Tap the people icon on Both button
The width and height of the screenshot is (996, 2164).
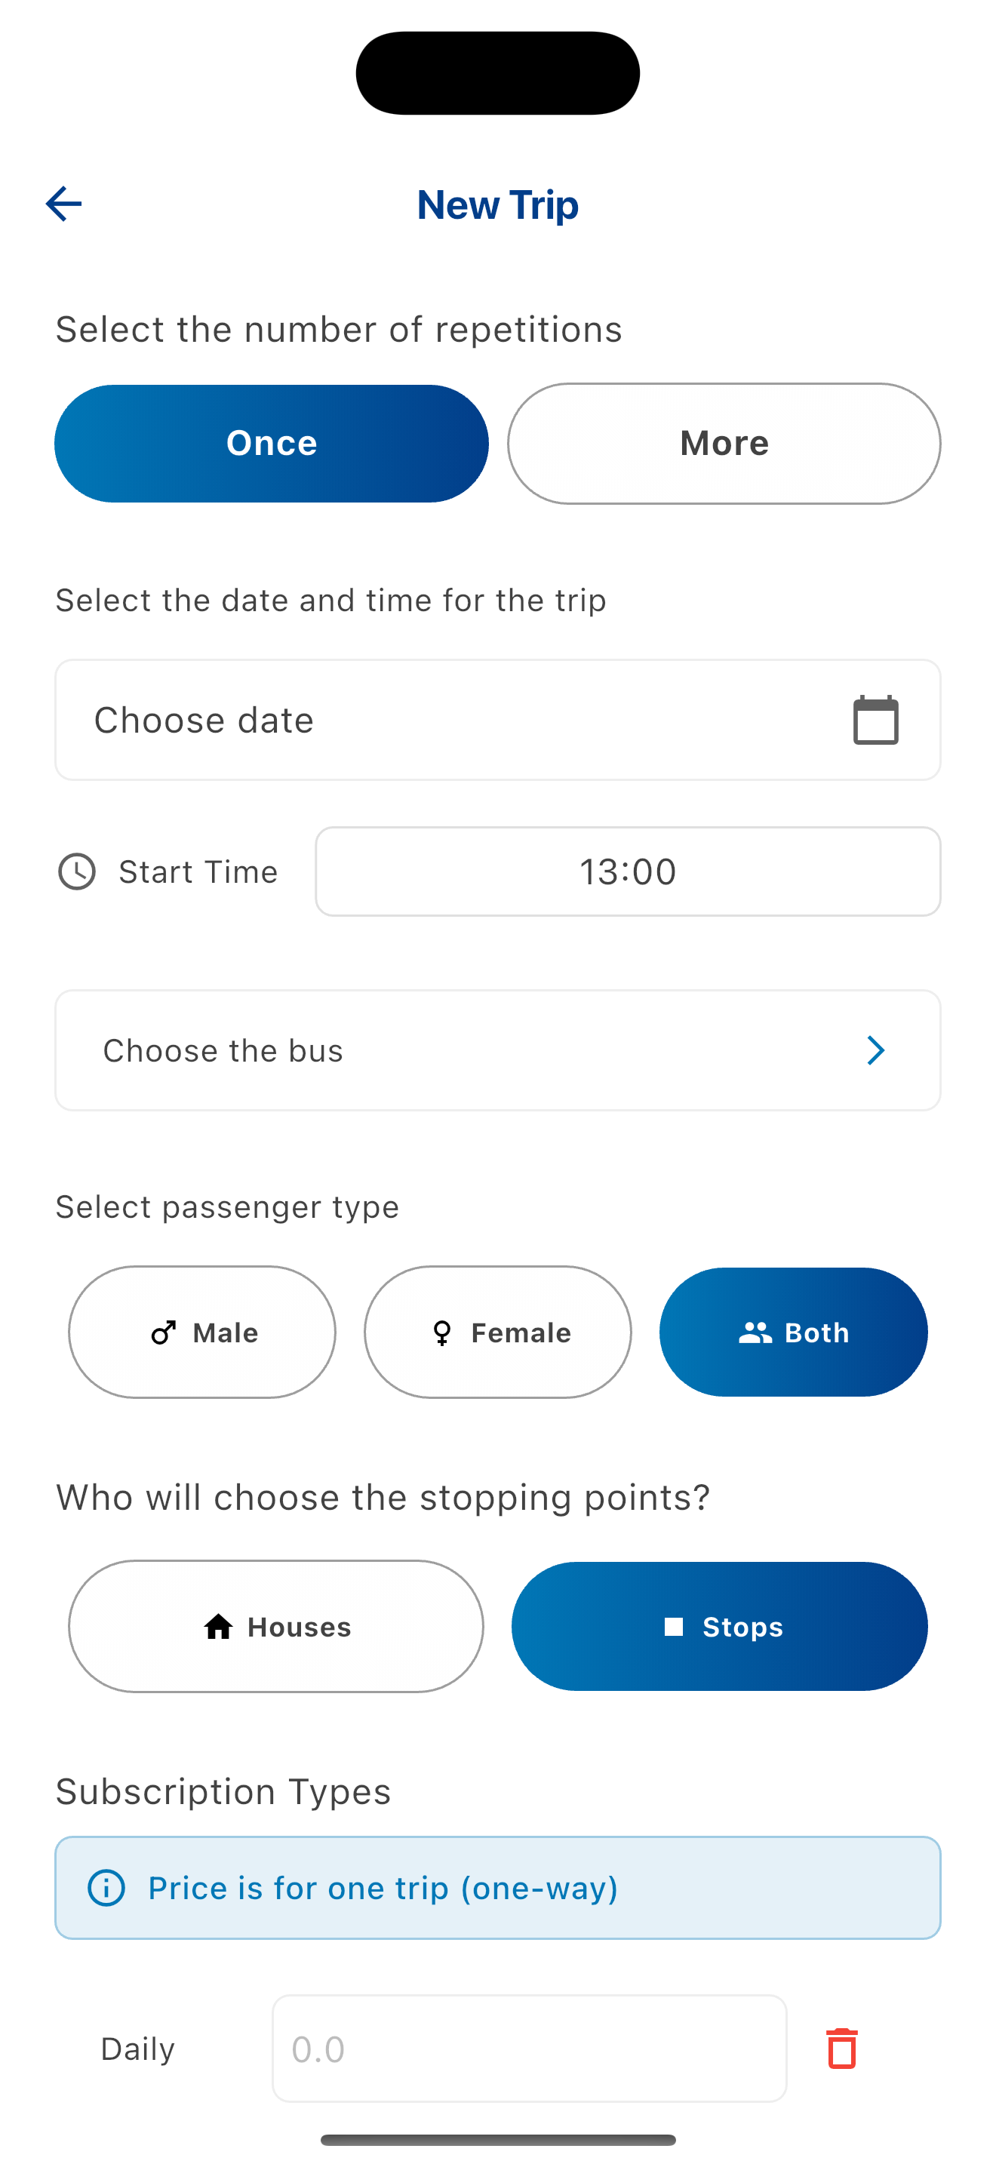(755, 1333)
